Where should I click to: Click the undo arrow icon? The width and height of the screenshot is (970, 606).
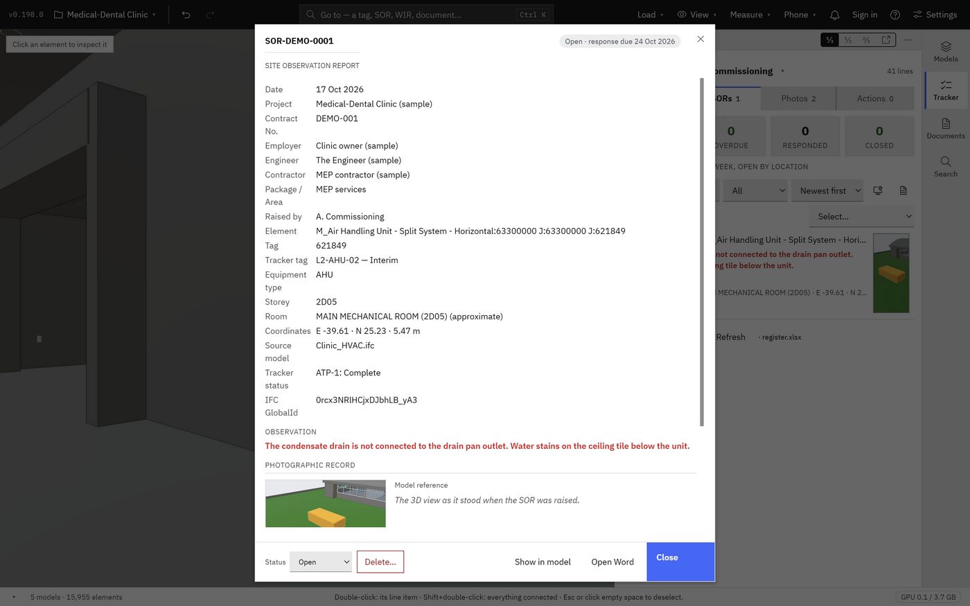tap(186, 15)
